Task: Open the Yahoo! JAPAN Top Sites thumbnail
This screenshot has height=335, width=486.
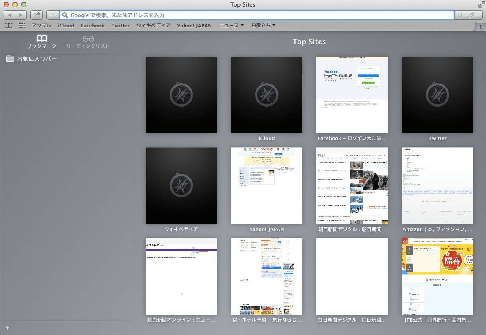Action: point(267,186)
